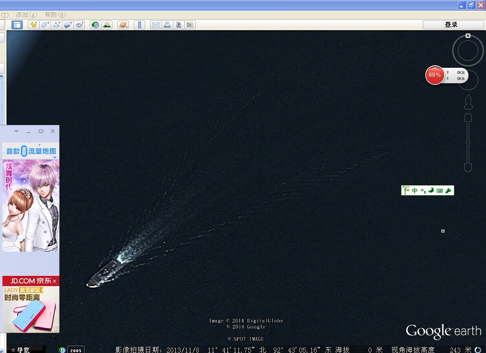Start Record a Tour camera tool
Image resolution: width=486 pixels, height=353 pixels.
pos(79,25)
